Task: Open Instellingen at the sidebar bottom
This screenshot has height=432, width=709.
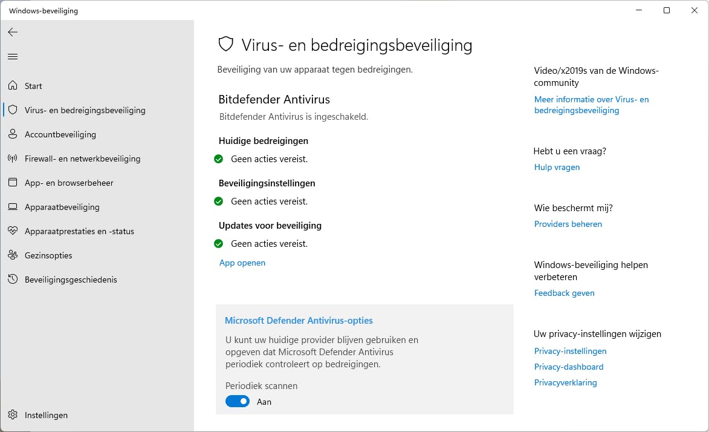Action: (x=46, y=415)
